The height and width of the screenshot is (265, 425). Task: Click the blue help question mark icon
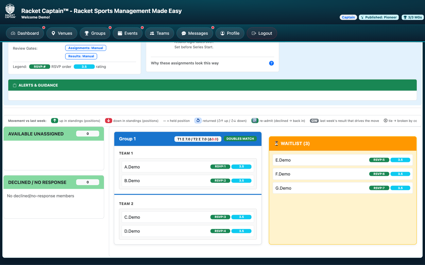(x=271, y=63)
